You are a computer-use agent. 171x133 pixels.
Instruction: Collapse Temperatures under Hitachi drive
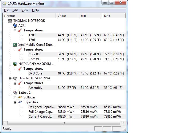tap(15, 83)
